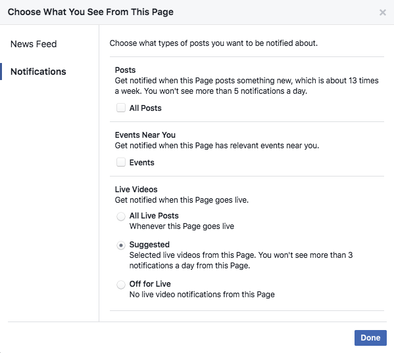Tick the Events checkbox
394x353 pixels.
(121, 162)
